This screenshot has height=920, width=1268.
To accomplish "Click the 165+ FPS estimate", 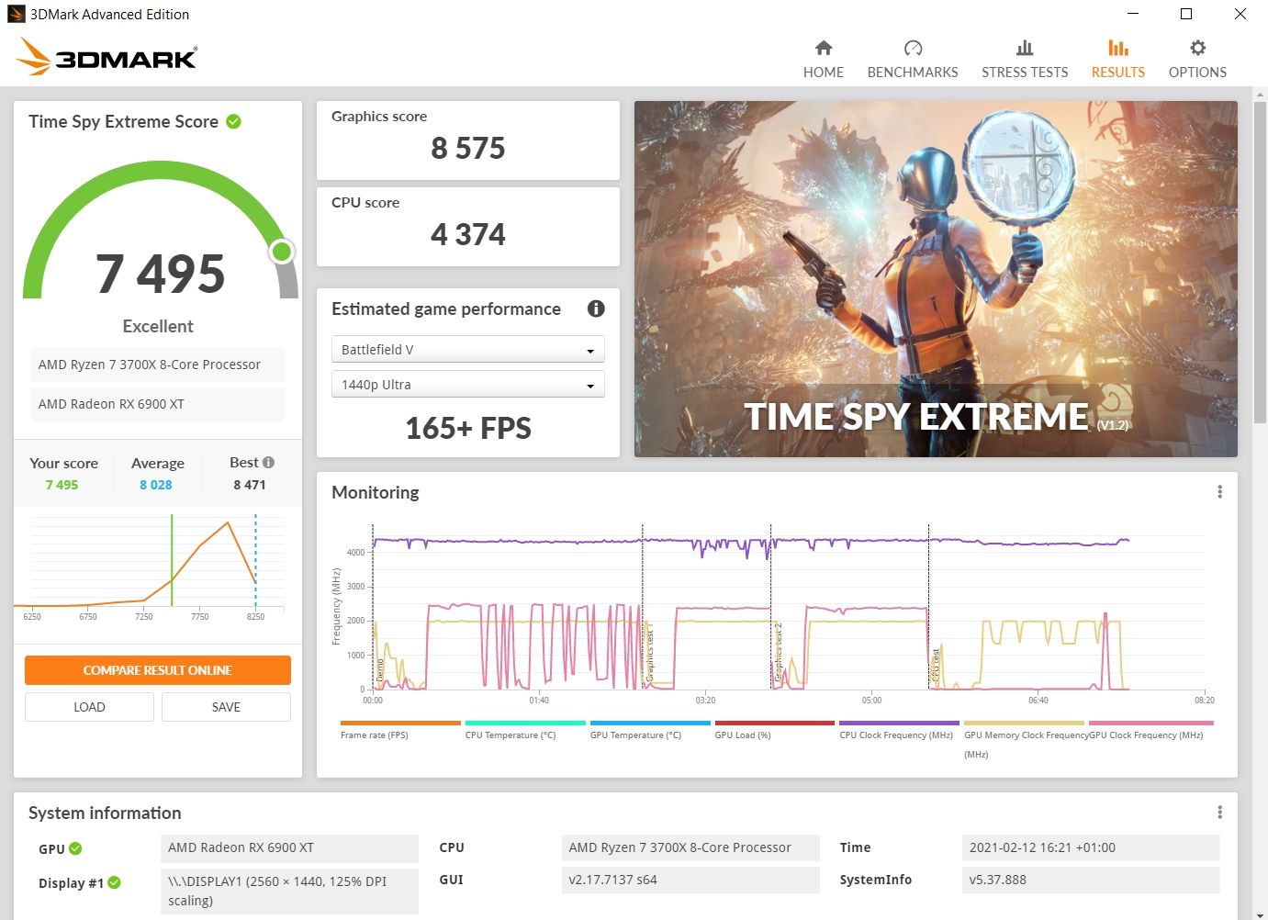I will pos(468,428).
